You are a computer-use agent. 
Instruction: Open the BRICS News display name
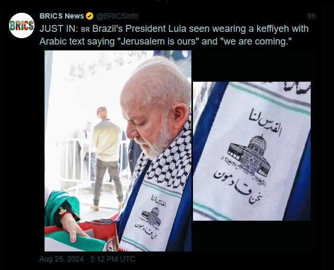61,16
